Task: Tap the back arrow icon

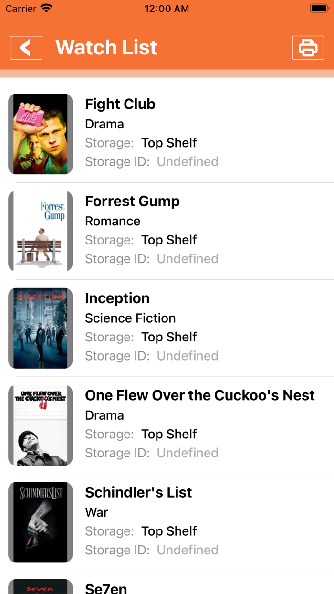Action: (26, 47)
